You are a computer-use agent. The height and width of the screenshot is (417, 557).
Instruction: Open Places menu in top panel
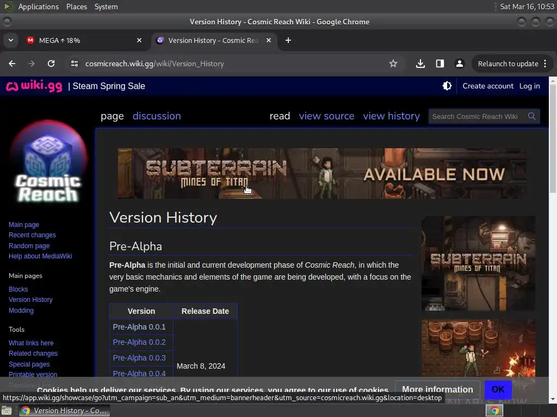[x=76, y=7]
